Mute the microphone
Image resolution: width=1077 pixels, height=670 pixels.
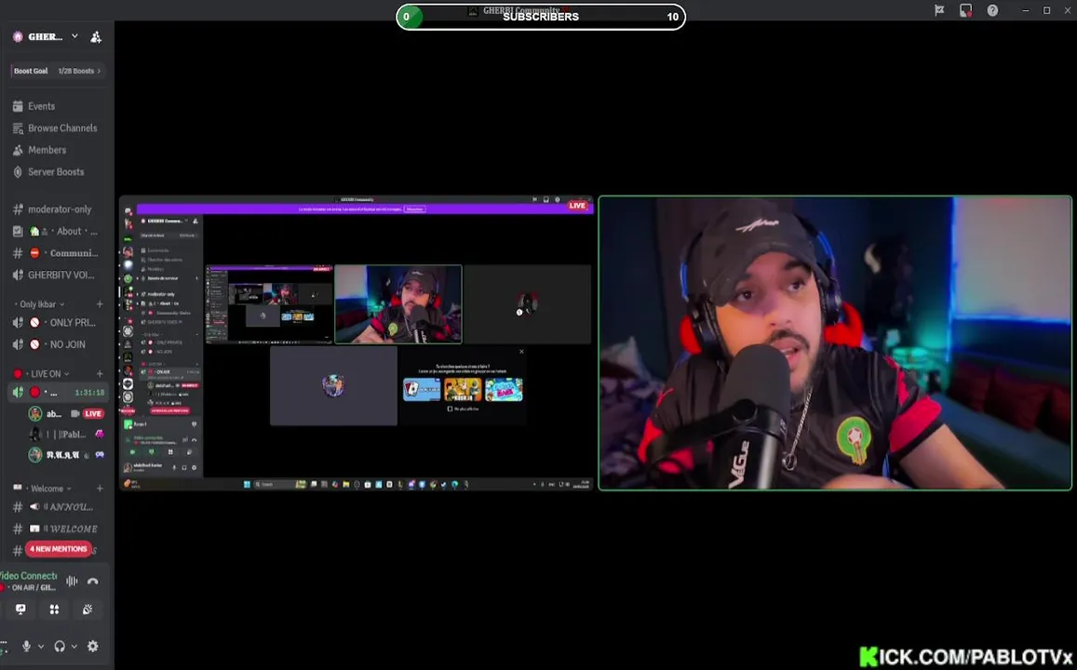pyautogui.click(x=26, y=647)
